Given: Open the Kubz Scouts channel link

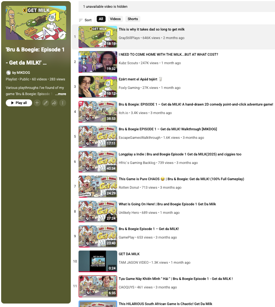Looking at the screenshot, I should point(128,63).
